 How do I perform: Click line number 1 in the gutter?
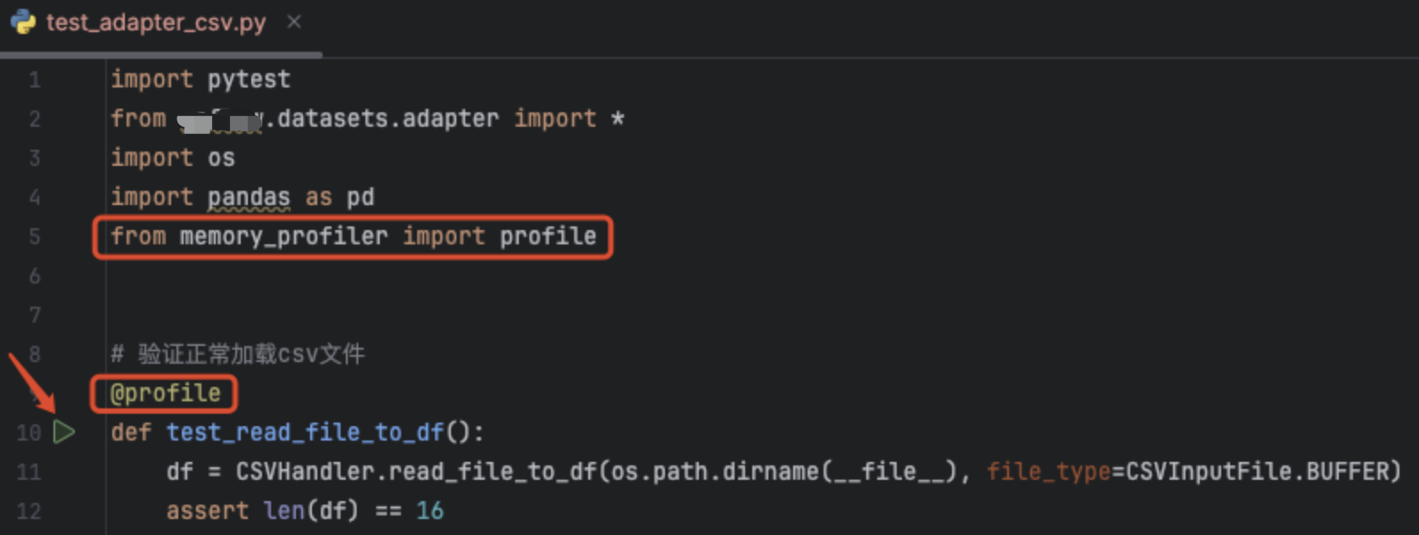(x=35, y=80)
